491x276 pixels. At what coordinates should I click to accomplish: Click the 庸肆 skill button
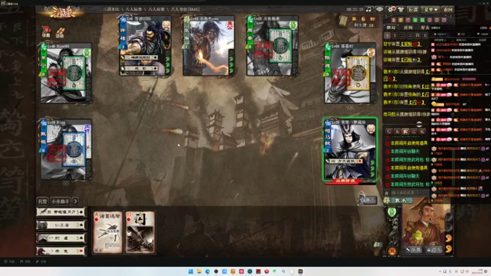pos(414,250)
